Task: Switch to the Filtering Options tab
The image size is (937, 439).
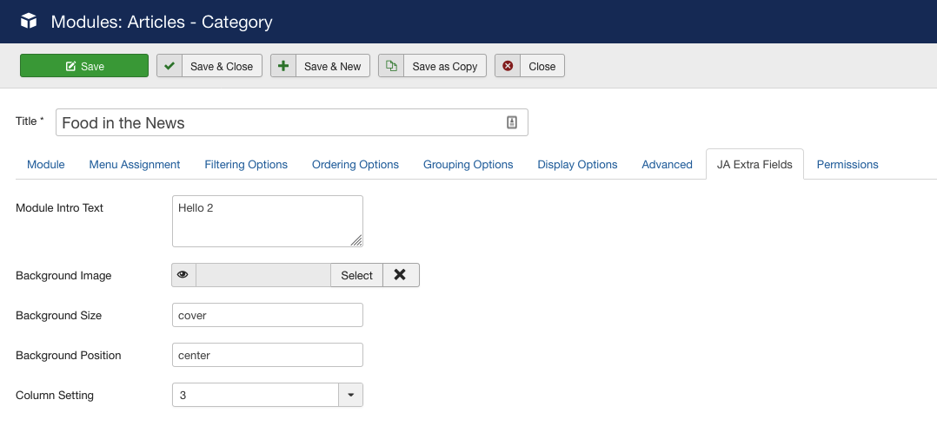Action: coord(246,164)
